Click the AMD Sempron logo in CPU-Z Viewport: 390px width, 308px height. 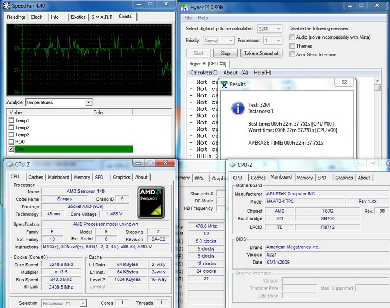(151, 202)
